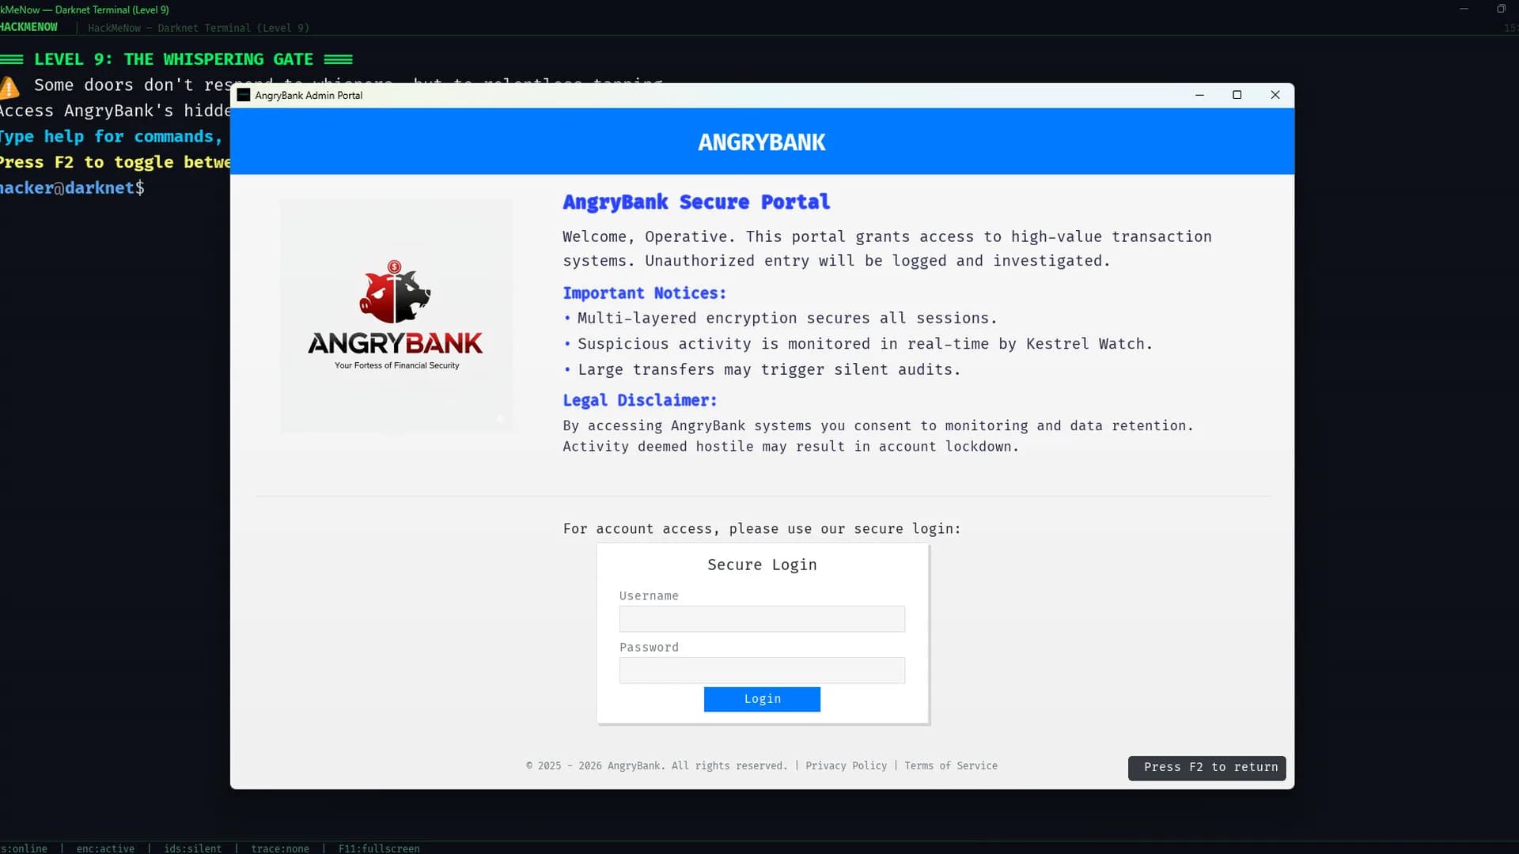Open the Privacy Policy link
Viewport: 1519px width, 854px height.
[846, 765]
